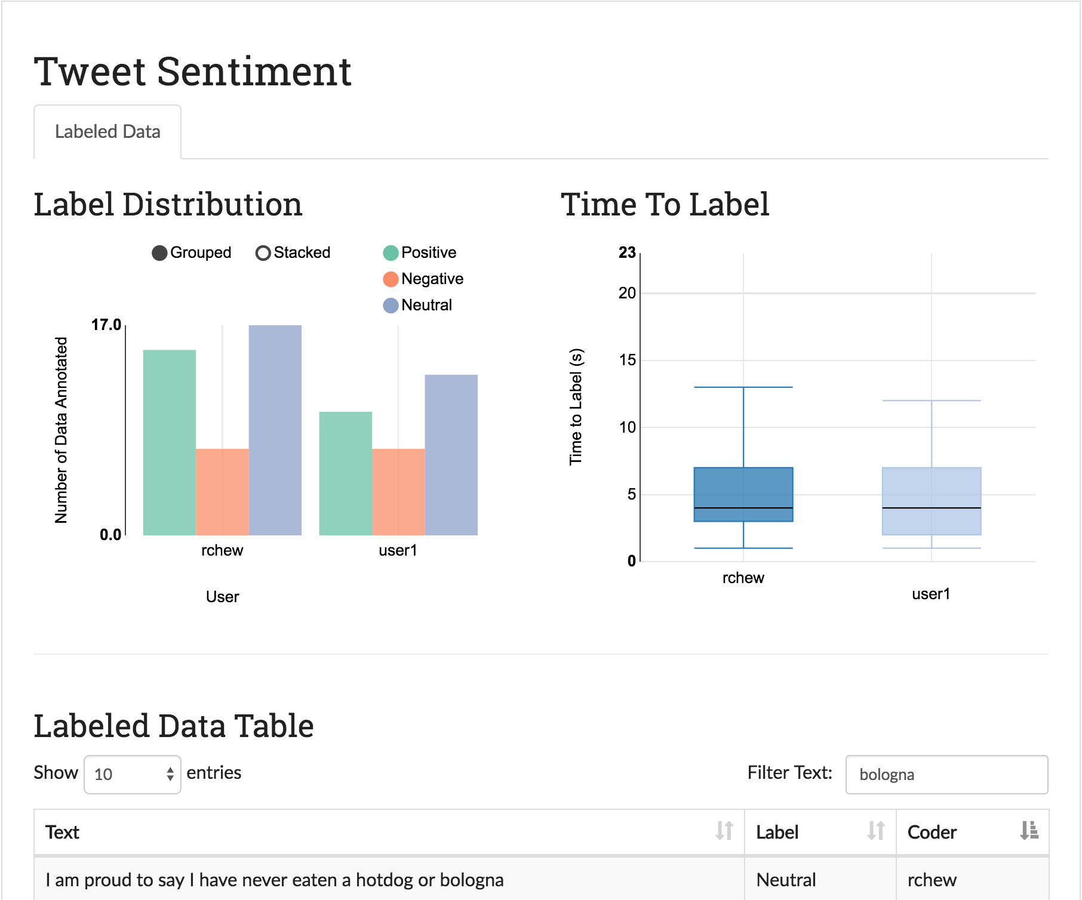Click rchew's Negative bar in chart
Image resolution: width=1082 pixels, height=900 pixels.
point(222,492)
